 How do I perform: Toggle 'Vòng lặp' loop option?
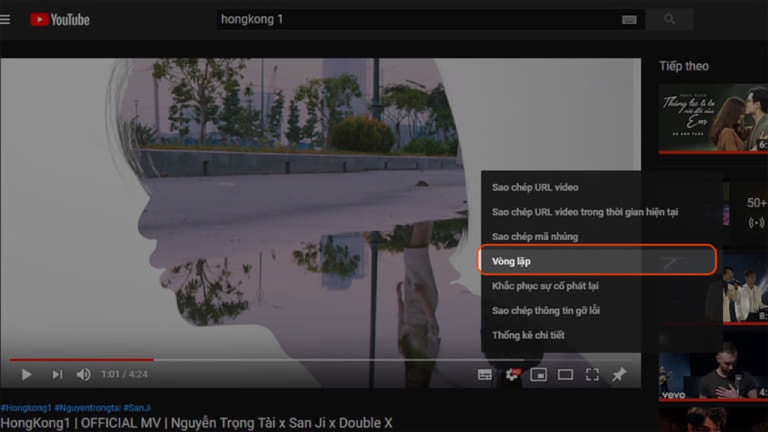click(597, 260)
